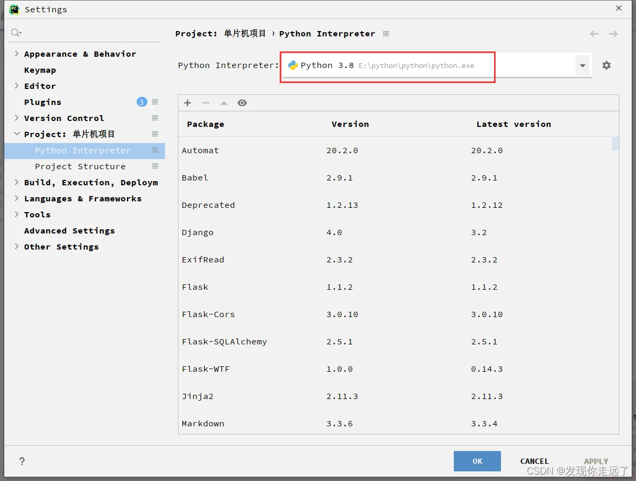Click the Latest version column header

[513, 124]
